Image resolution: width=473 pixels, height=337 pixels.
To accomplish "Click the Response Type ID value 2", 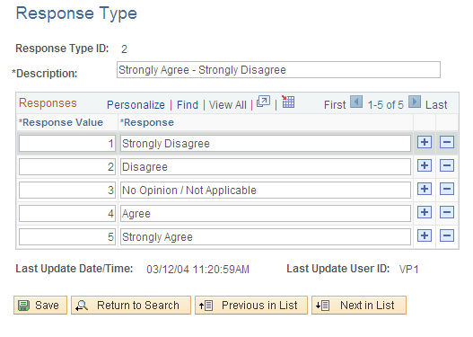I will [124, 49].
